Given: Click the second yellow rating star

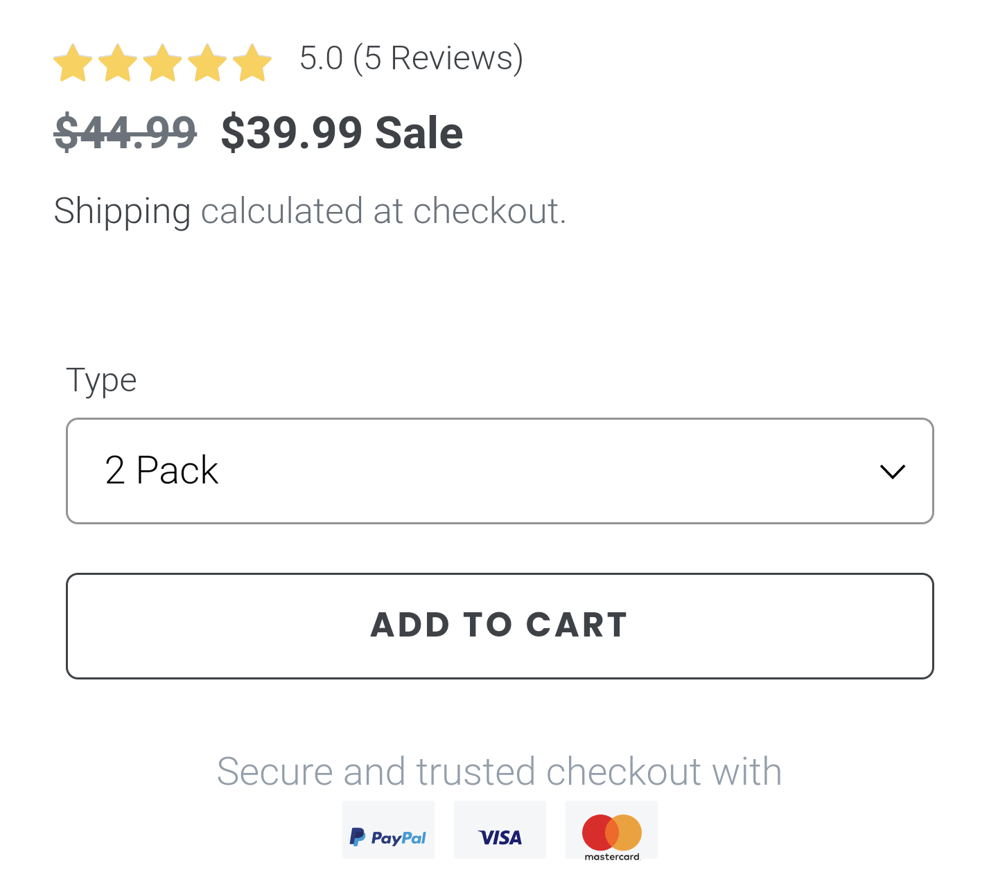Looking at the screenshot, I should coord(118,63).
